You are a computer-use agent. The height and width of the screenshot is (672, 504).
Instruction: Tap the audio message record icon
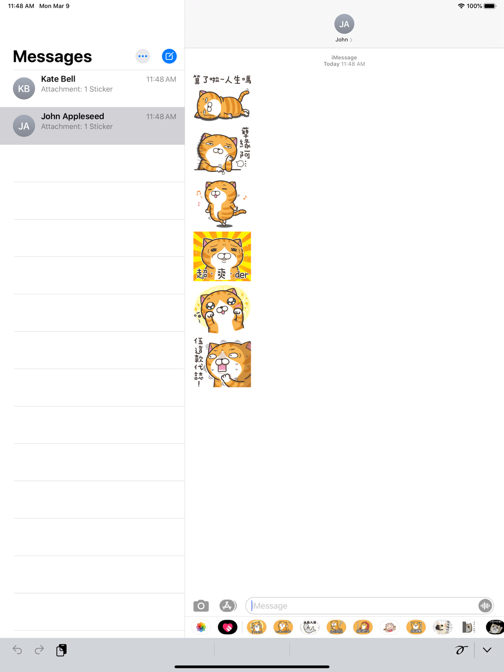(x=485, y=606)
